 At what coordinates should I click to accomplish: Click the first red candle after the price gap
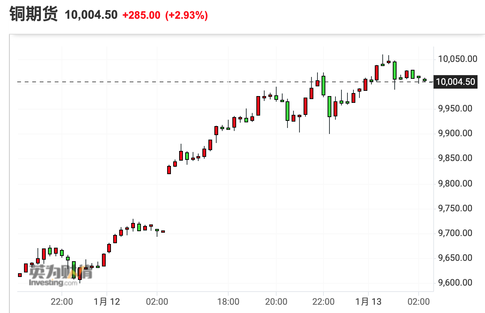coord(169,170)
